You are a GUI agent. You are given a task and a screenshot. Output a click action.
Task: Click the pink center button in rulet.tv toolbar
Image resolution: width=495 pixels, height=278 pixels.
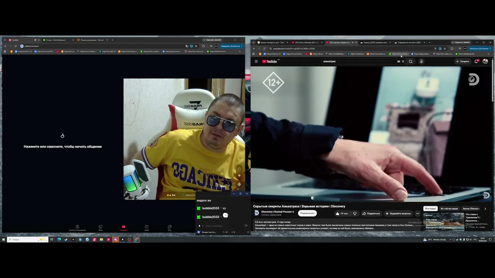click(123, 227)
